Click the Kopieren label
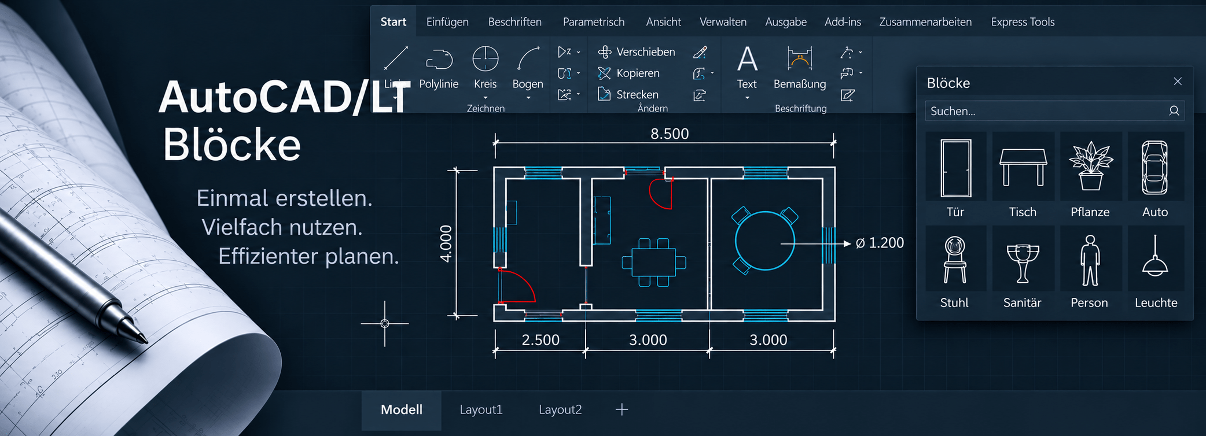Screen dimensions: 1206x436 [x=638, y=73]
